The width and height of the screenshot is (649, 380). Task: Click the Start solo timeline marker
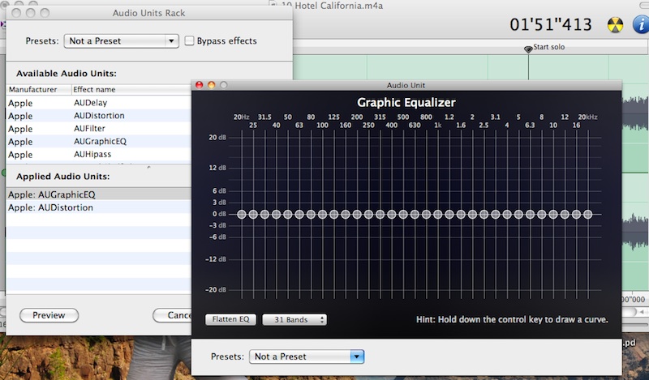529,49
